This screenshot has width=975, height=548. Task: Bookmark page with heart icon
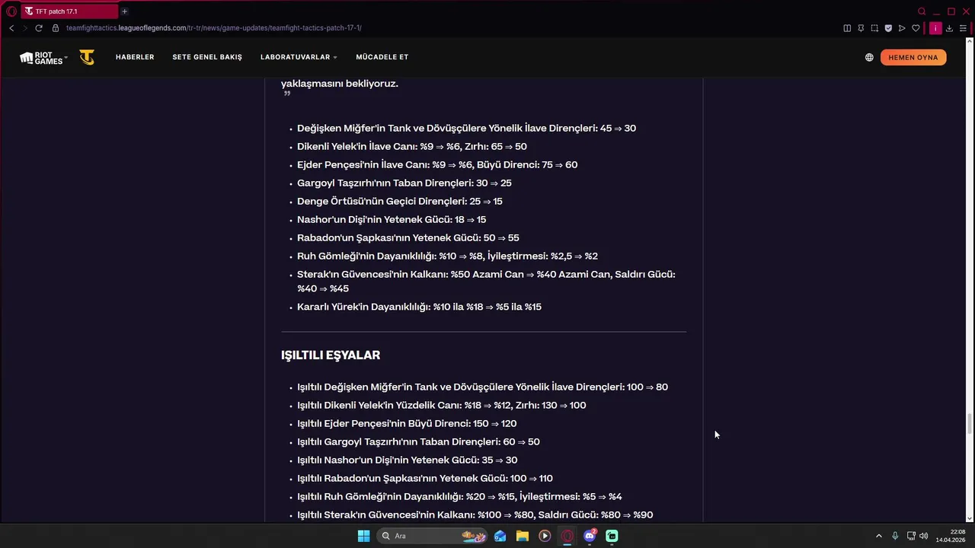916,28
